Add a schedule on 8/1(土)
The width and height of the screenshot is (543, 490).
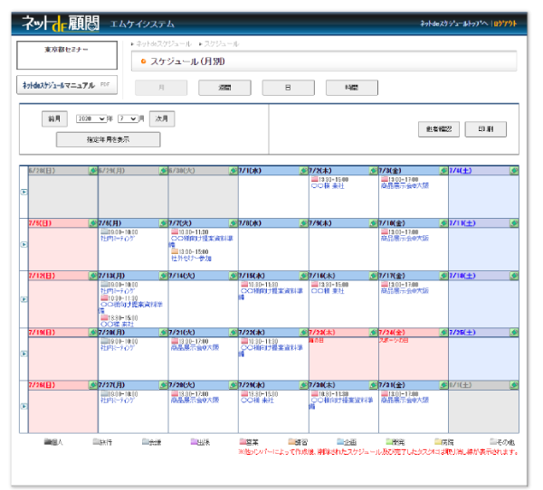point(514,385)
